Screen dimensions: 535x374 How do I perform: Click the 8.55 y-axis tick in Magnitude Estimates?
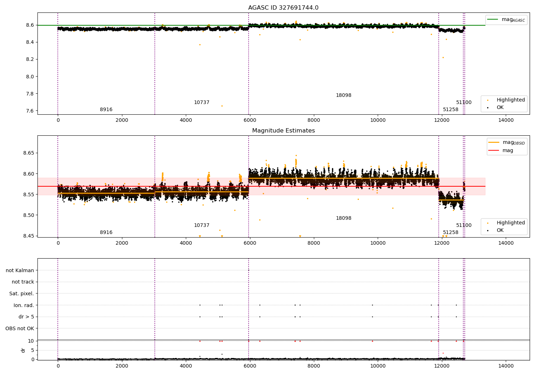[29, 194]
